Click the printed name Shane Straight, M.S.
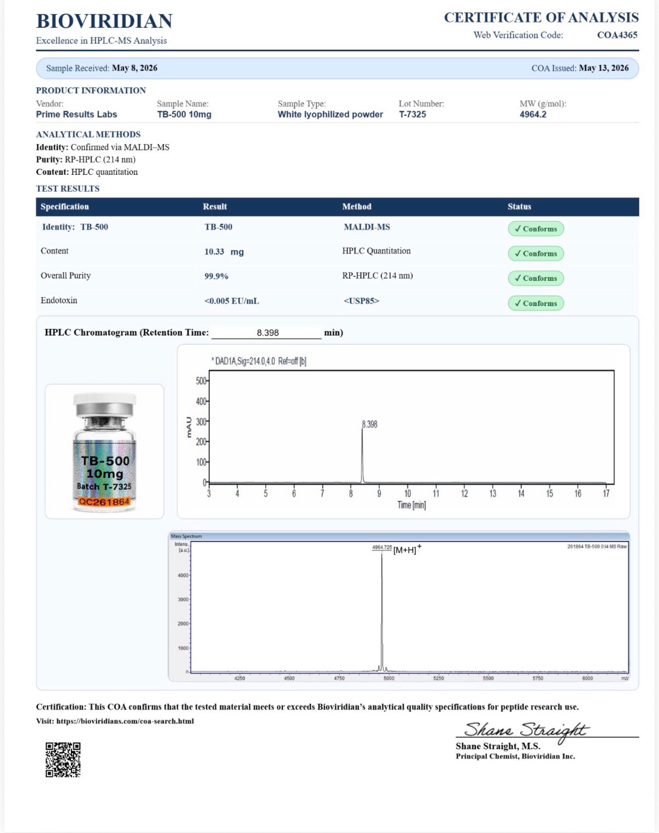 (498, 746)
